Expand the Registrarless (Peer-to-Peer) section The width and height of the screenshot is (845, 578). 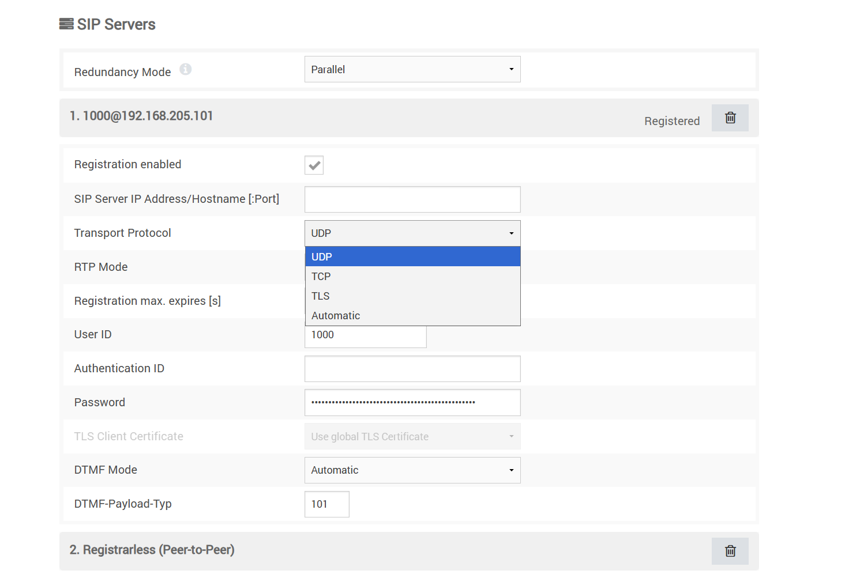click(152, 550)
